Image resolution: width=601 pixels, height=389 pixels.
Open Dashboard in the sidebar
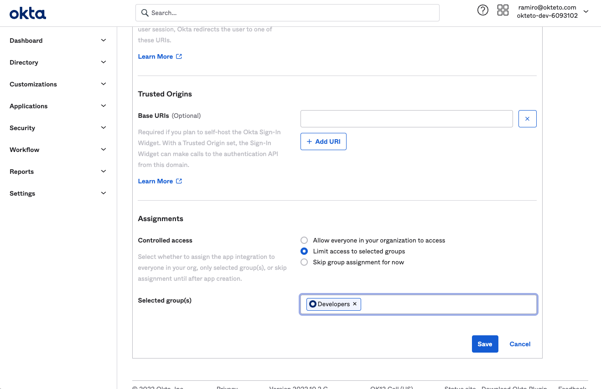click(x=26, y=40)
